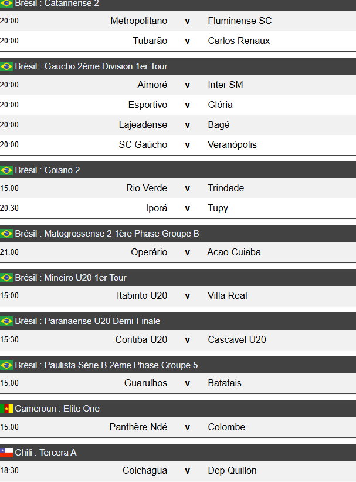Image resolution: width=356 pixels, height=482 pixels.
Task: Open Metropolitano team page
Action: (138, 21)
